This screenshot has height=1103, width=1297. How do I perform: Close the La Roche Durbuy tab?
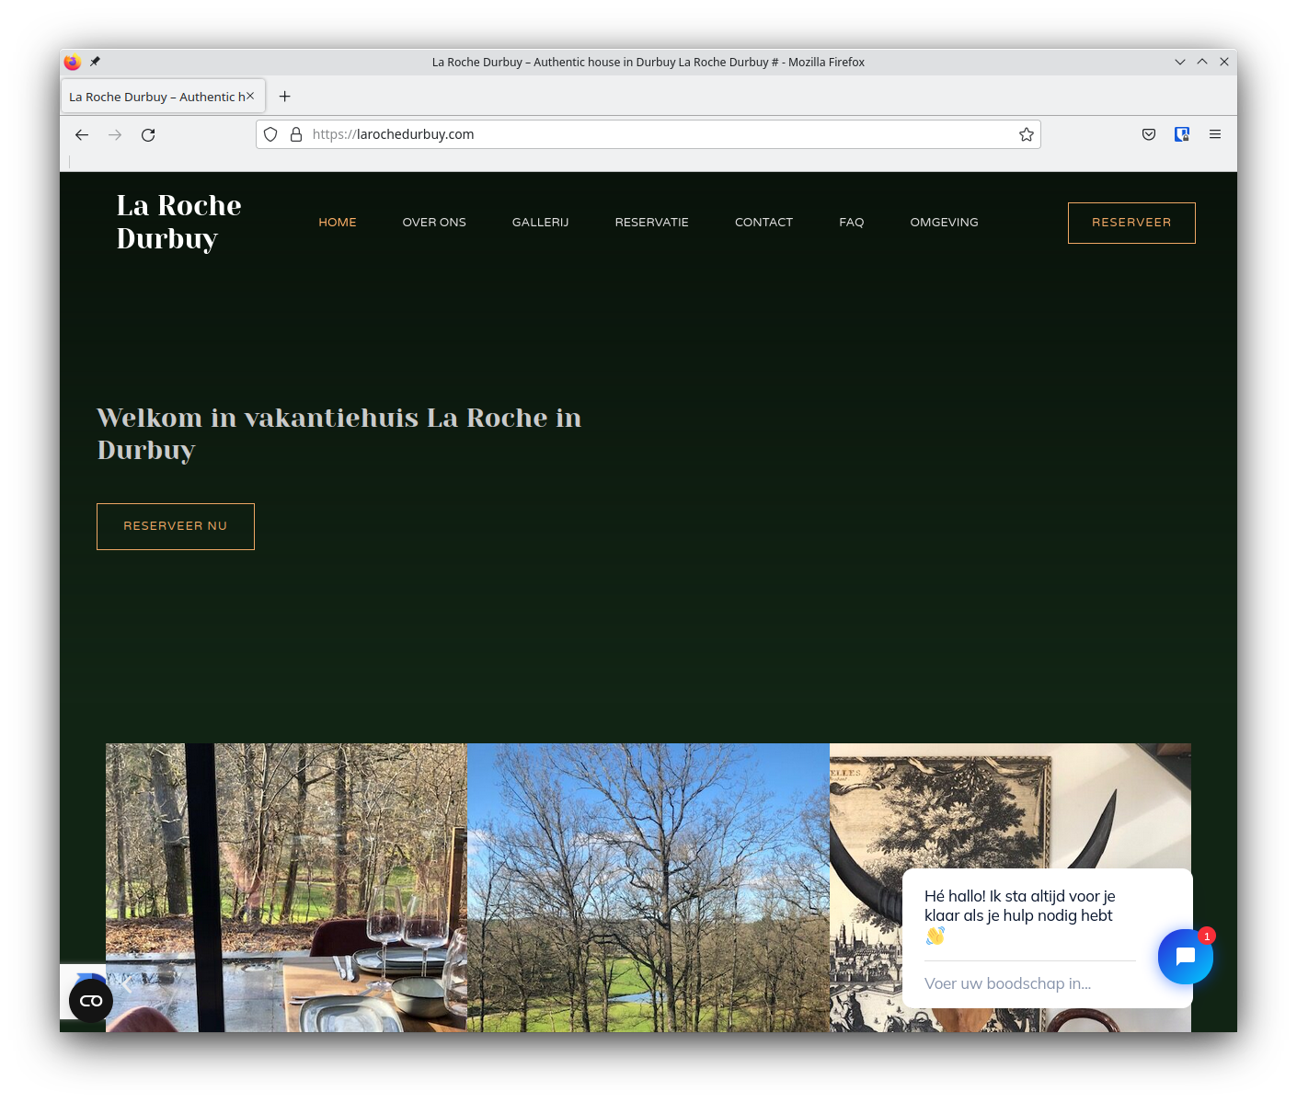pyautogui.click(x=250, y=96)
